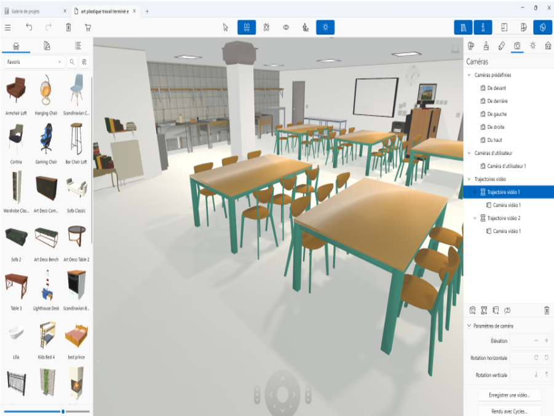The height and width of the screenshot is (416, 554).
Task: Add a new user camera
Action: pyautogui.click(x=472, y=310)
